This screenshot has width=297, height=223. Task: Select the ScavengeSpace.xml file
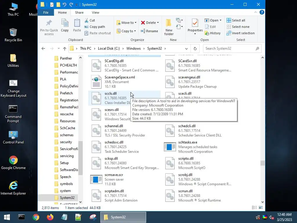[x=124, y=82]
